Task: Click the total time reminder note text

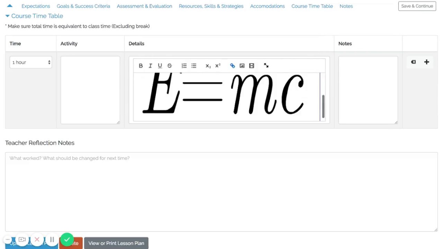Action: coord(78,26)
